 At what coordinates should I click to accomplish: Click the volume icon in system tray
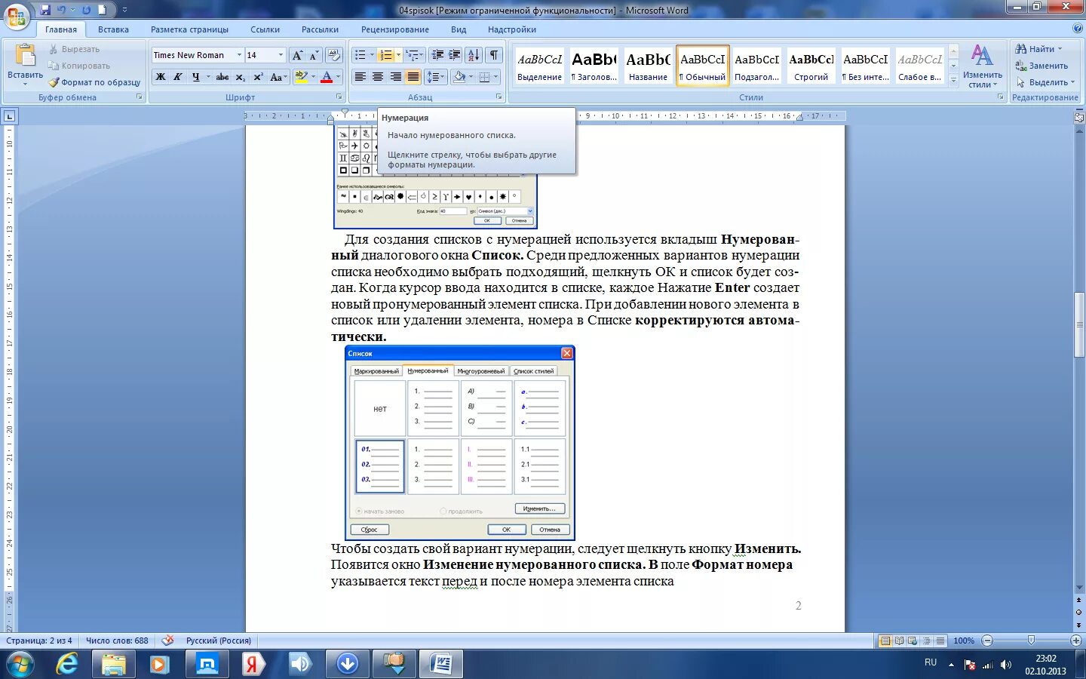(1005, 665)
